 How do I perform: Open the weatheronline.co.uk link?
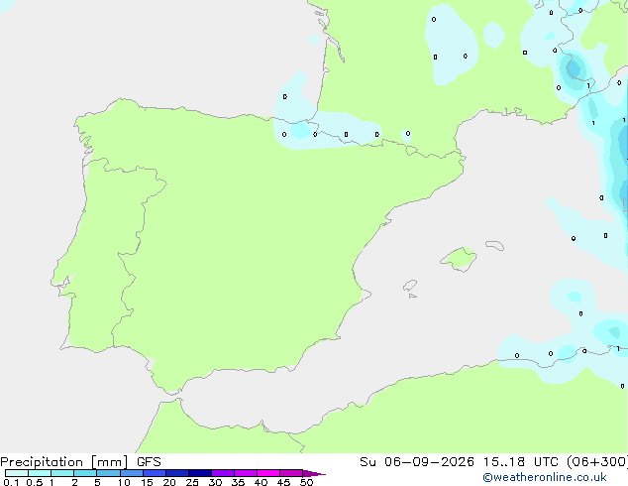pyautogui.click(x=545, y=477)
